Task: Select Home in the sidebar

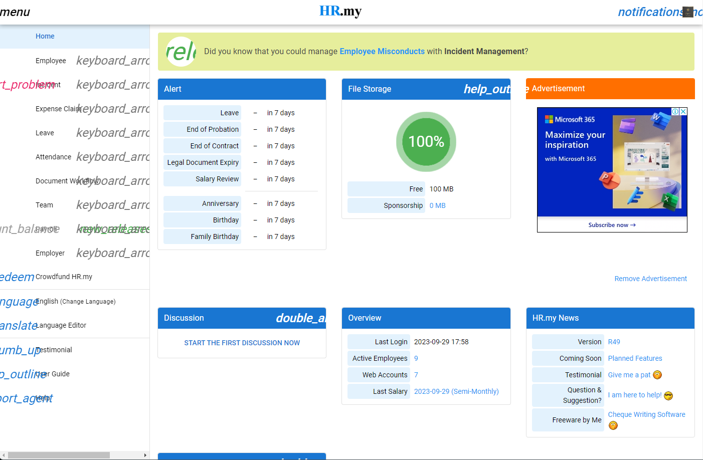Action: point(45,36)
